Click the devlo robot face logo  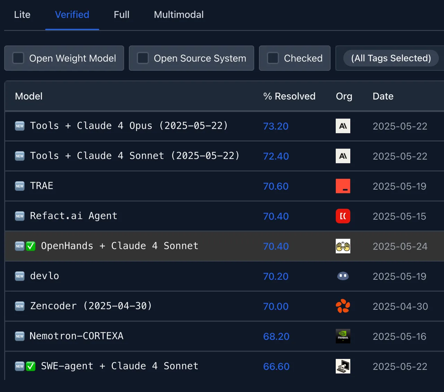[x=343, y=276]
